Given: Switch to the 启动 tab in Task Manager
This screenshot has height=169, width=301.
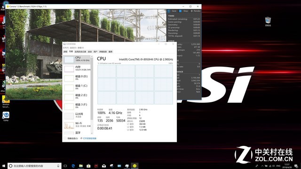Looking at the screenshot, I should pyautogui.click(x=90, y=52).
